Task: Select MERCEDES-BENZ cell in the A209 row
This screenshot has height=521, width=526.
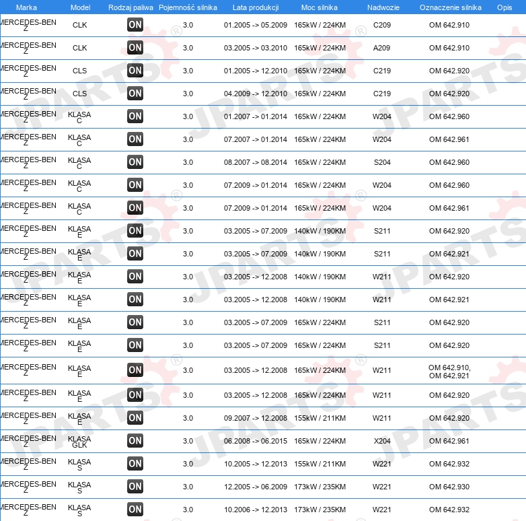Action: [x=28, y=48]
